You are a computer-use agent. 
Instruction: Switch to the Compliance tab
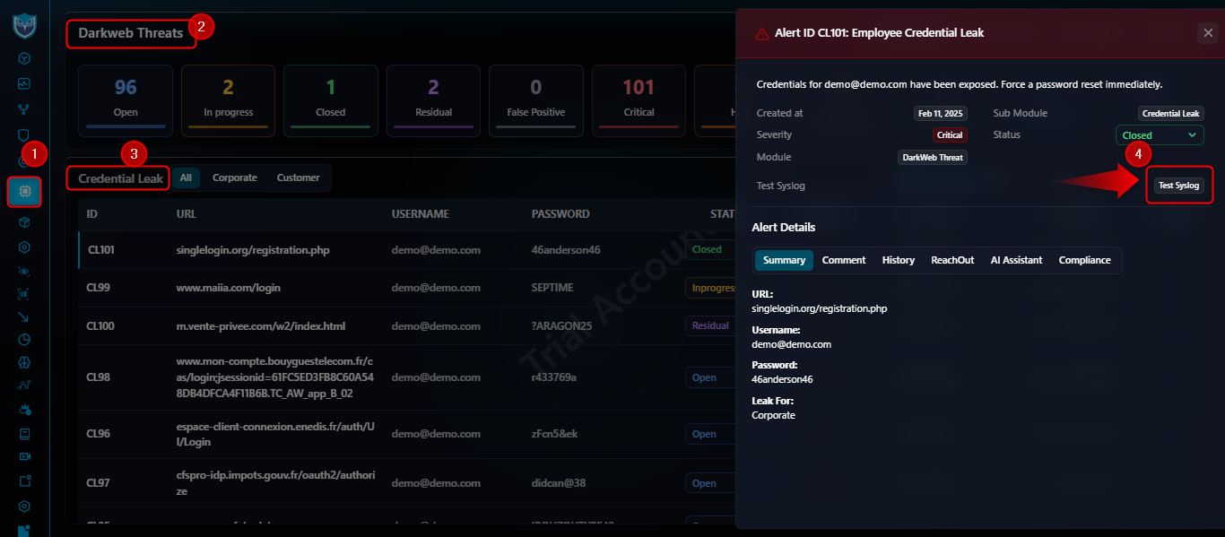point(1085,260)
